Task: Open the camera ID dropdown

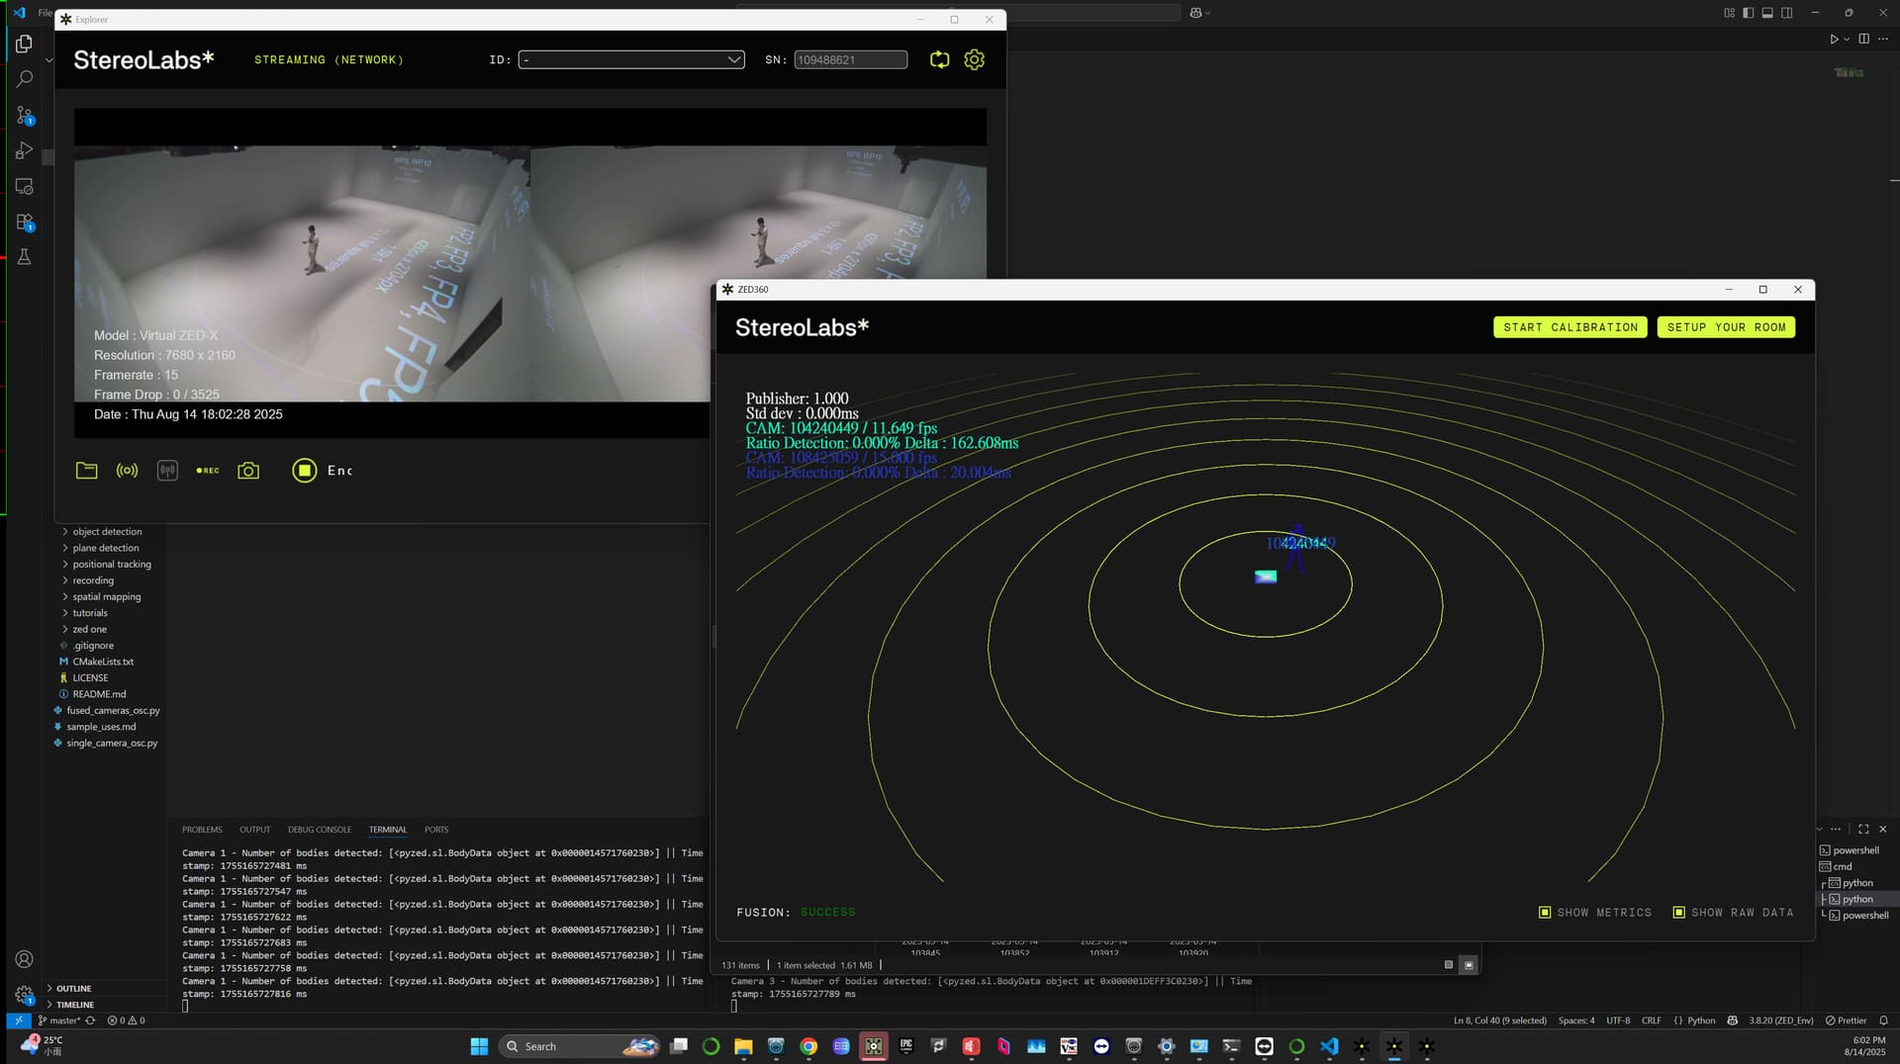Action: [x=631, y=60]
